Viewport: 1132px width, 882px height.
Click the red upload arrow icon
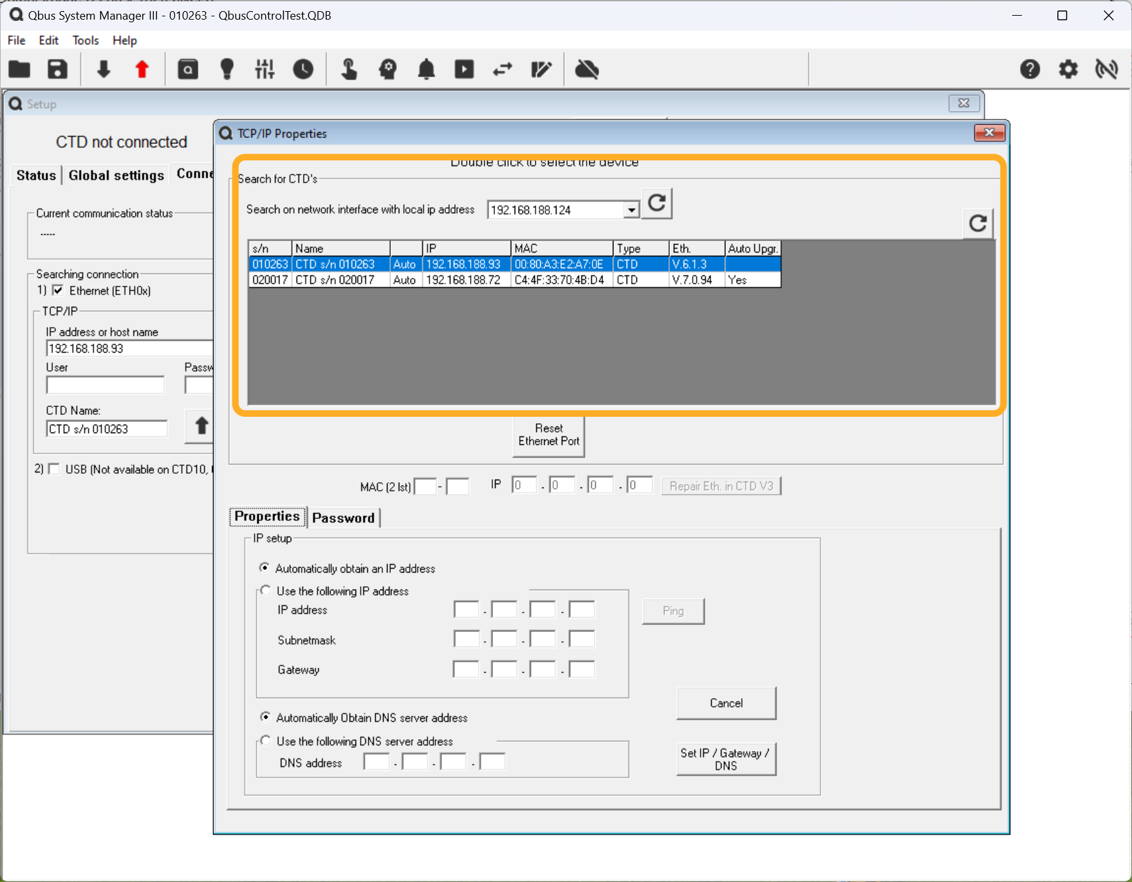(x=141, y=69)
